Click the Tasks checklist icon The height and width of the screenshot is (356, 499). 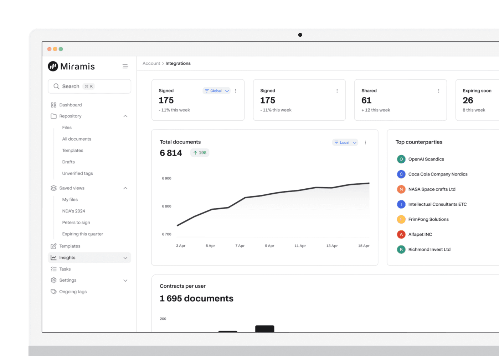(53, 269)
